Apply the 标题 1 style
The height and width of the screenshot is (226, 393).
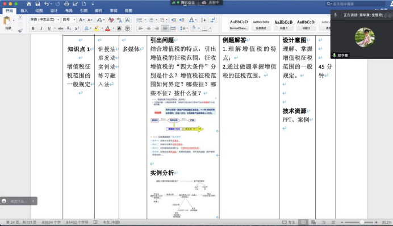coord(284,24)
